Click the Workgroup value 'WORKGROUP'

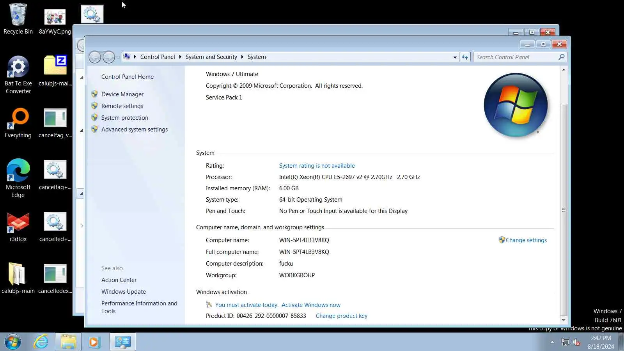(297, 275)
